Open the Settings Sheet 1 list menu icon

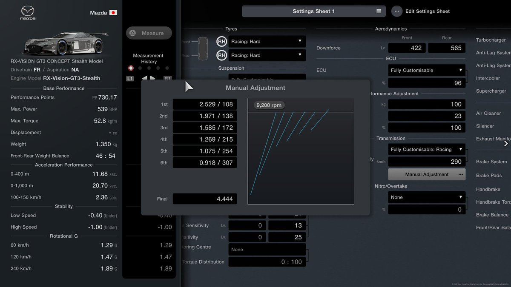point(379,11)
